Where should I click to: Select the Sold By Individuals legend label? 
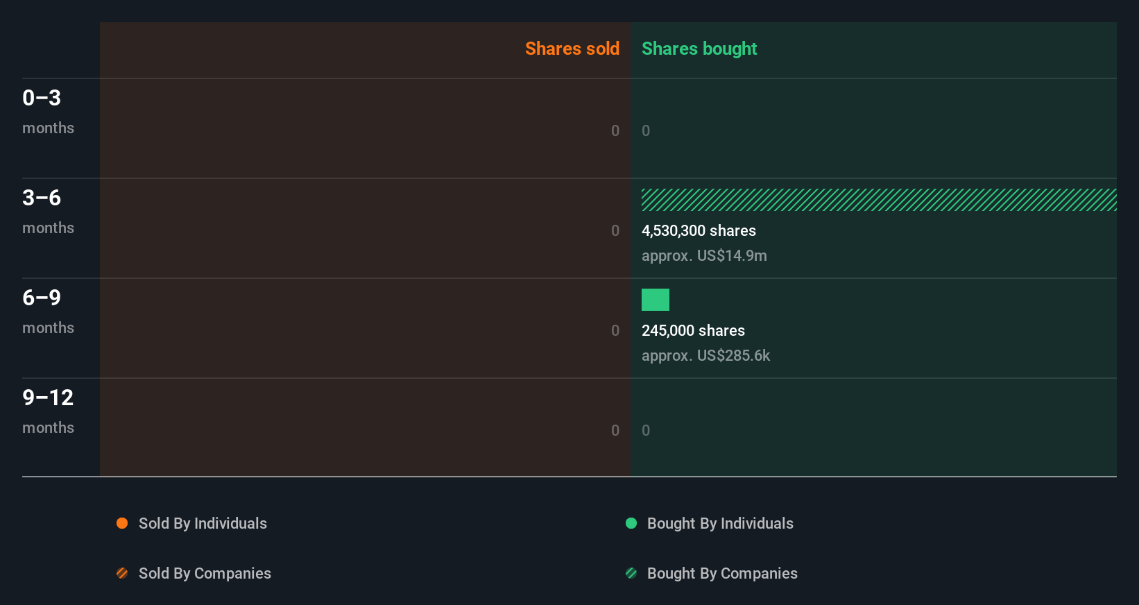(x=203, y=524)
